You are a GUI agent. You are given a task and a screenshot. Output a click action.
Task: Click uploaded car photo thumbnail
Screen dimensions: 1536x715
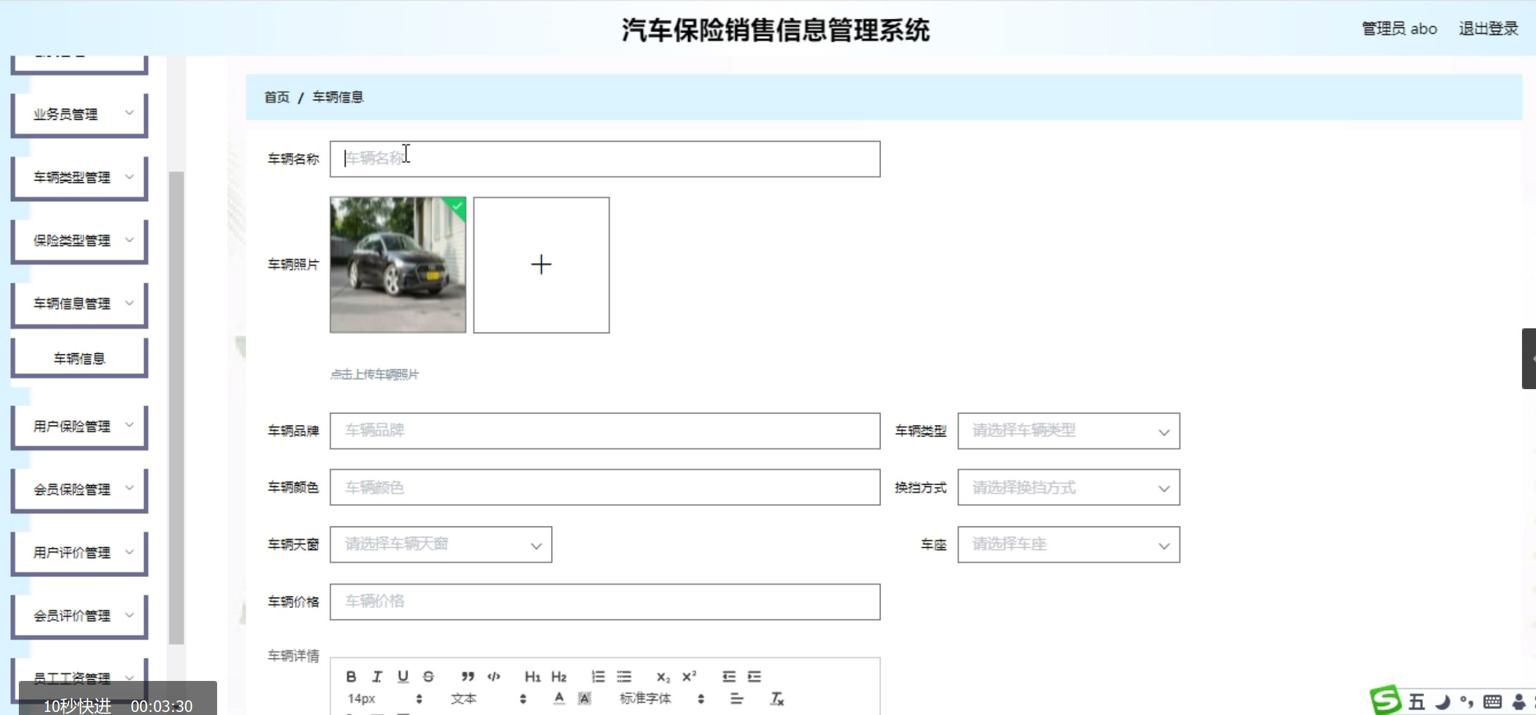[398, 265]
